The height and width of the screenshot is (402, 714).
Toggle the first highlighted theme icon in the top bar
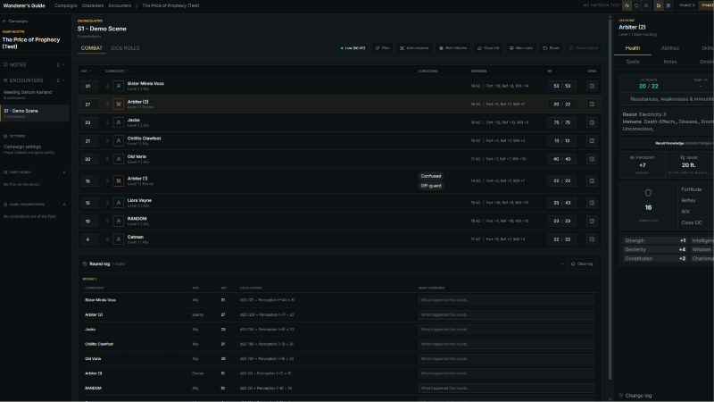click(627, 5)
